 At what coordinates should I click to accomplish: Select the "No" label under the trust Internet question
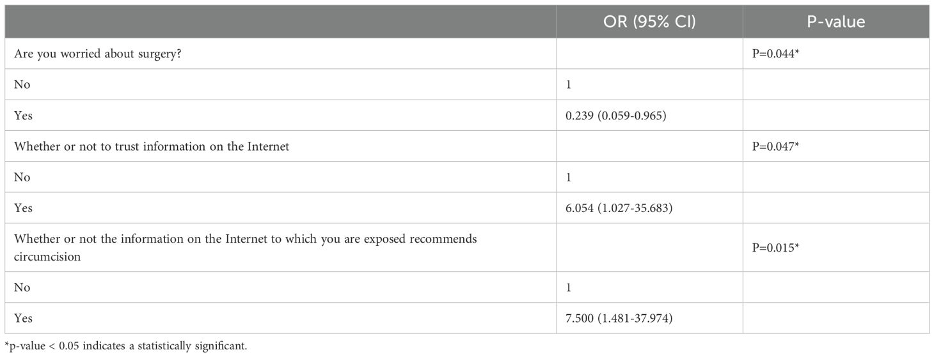pyautogui.click(x=22, y=177)
